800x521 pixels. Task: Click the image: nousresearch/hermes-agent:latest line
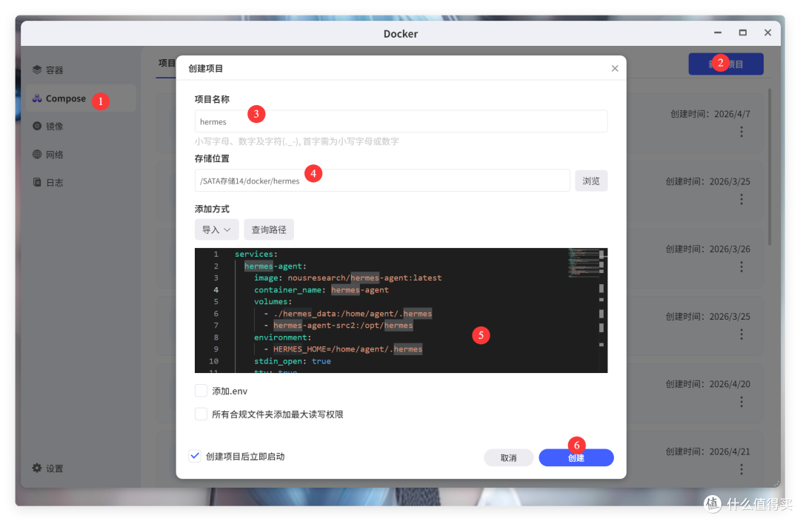[x=348, y=278]
